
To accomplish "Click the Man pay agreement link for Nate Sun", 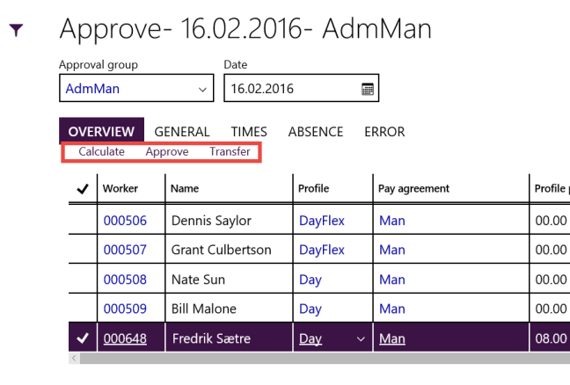I will 391,280.
